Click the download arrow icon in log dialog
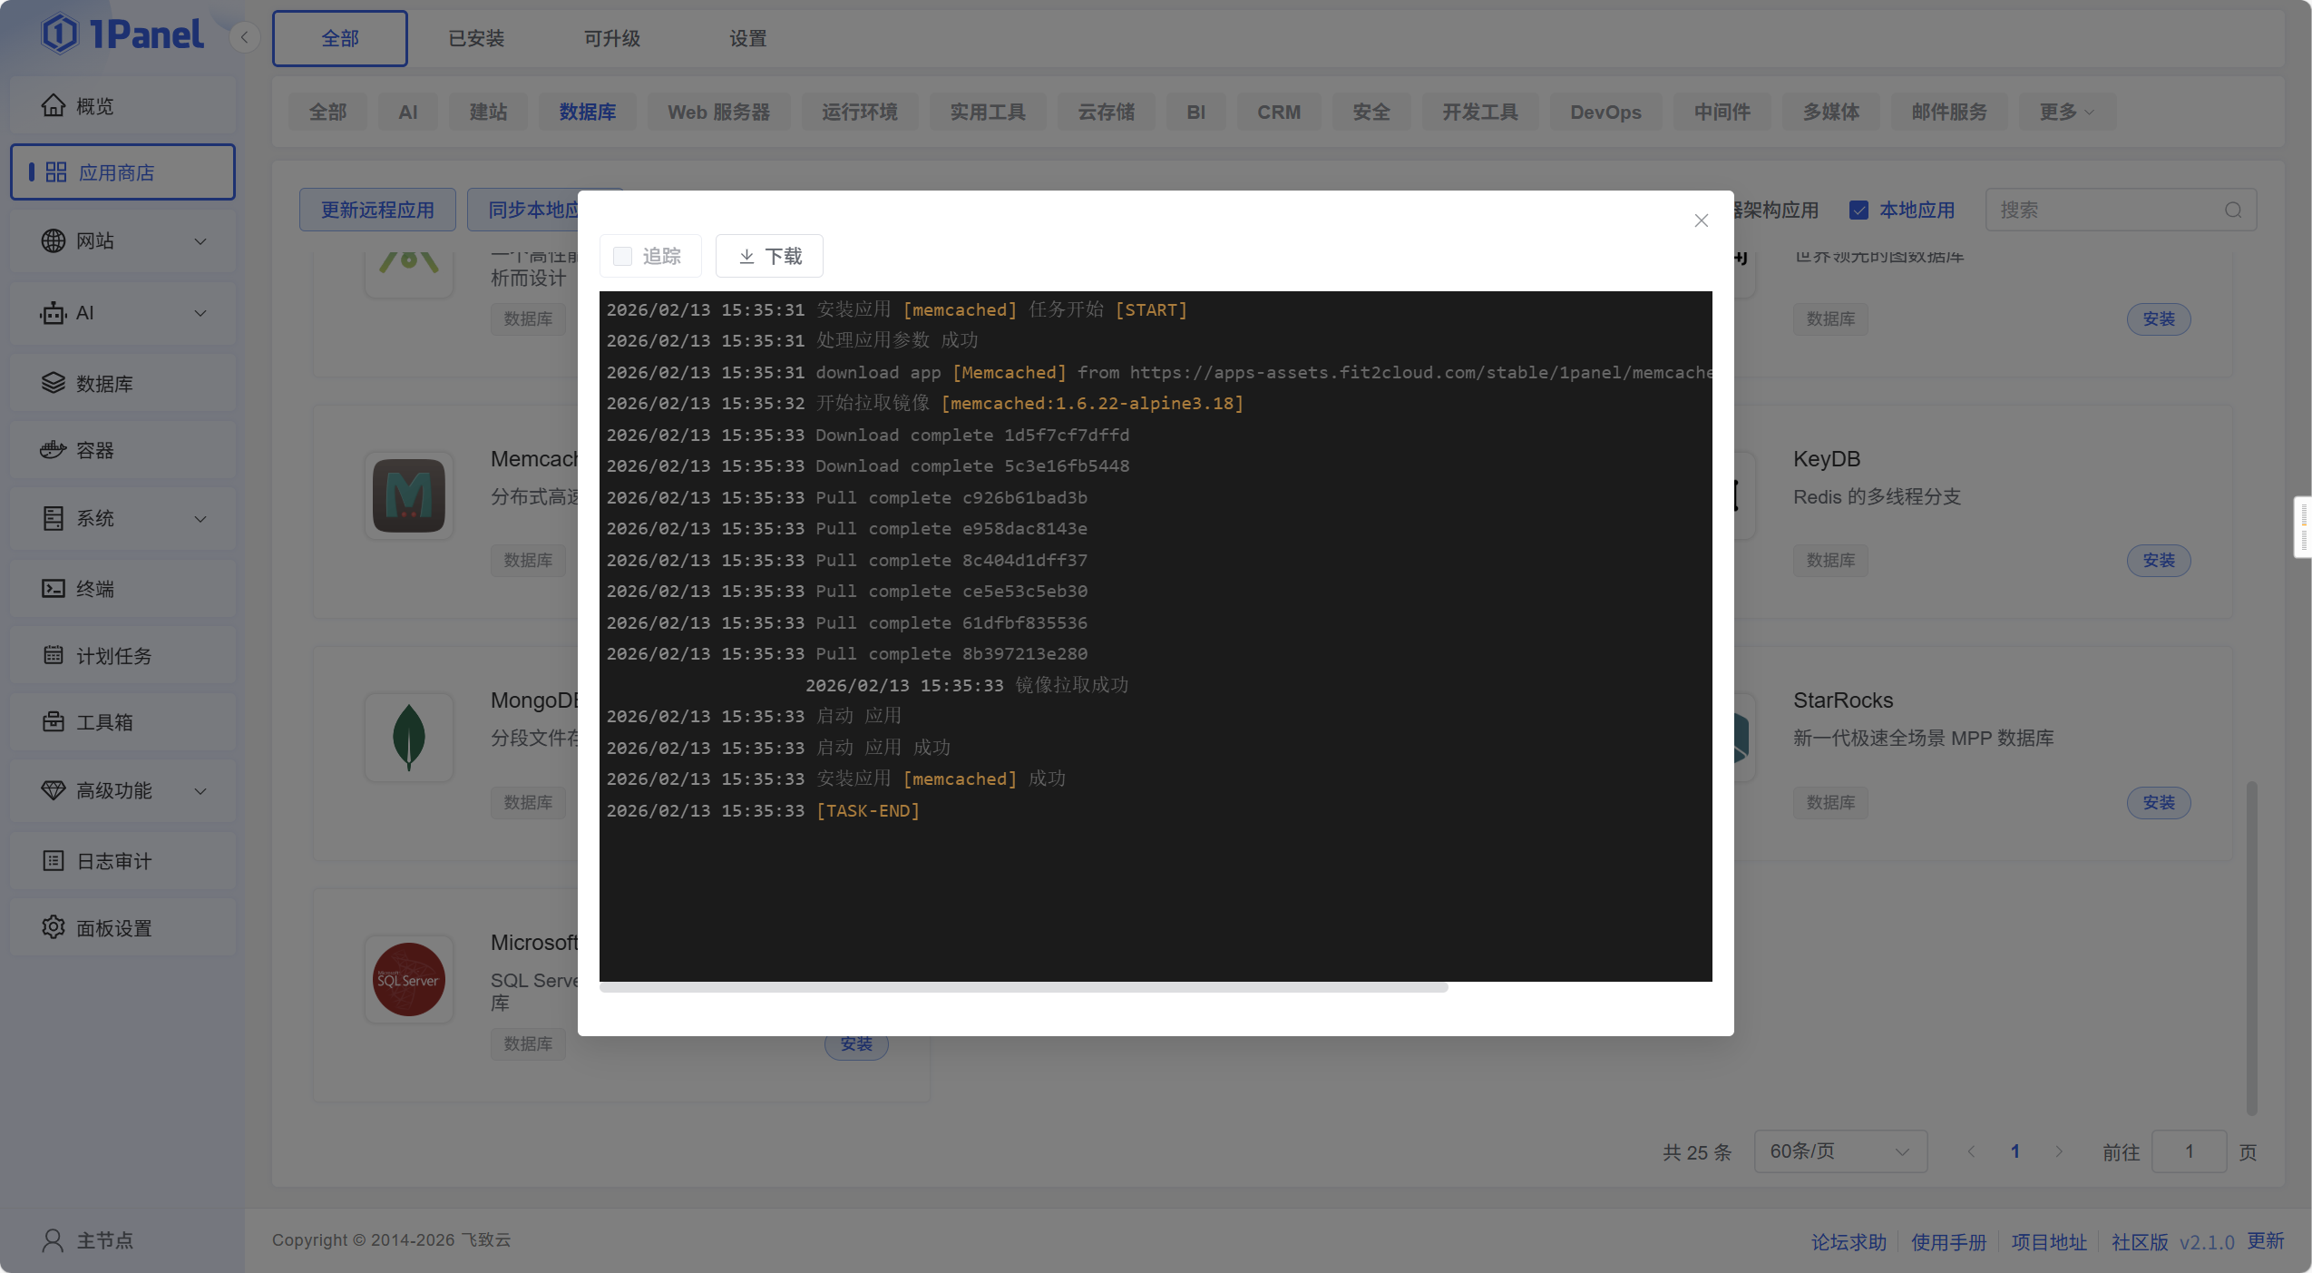The height and width of the screenshot is (1273, 2312). (x=746, y=257)
